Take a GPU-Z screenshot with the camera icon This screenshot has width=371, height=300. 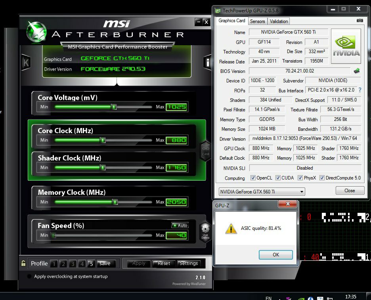tap(360, 21)
